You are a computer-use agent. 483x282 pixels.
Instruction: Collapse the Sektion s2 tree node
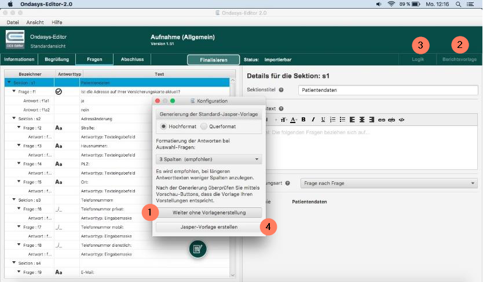(14, 118)
